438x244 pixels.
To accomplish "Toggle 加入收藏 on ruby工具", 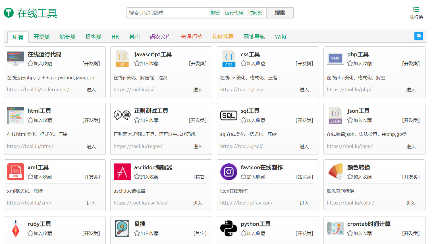I will point(40,233).
